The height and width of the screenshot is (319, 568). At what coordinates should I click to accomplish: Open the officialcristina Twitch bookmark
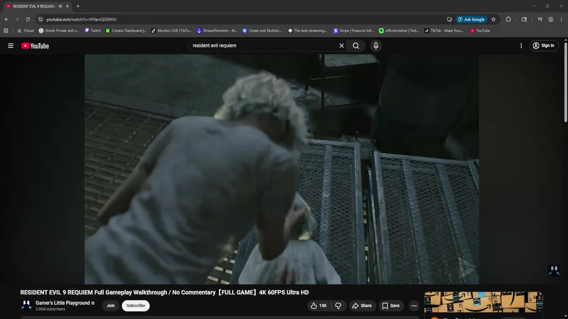(x=399, y=31)
